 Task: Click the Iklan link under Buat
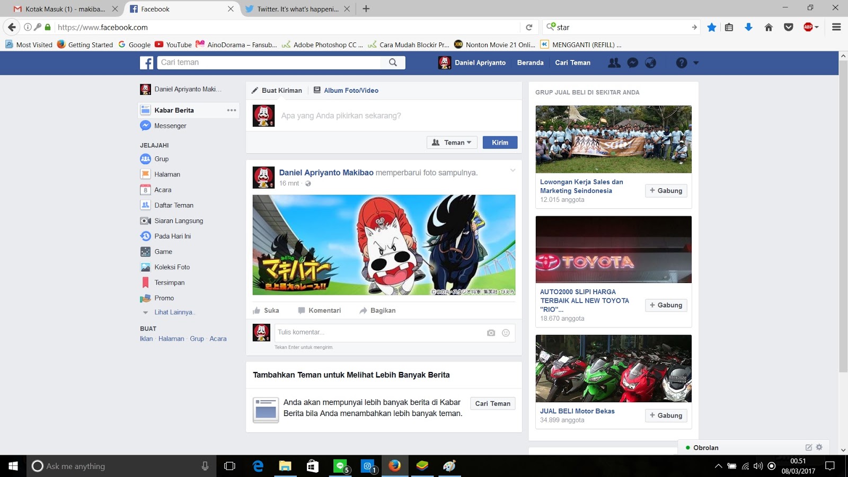146,339
